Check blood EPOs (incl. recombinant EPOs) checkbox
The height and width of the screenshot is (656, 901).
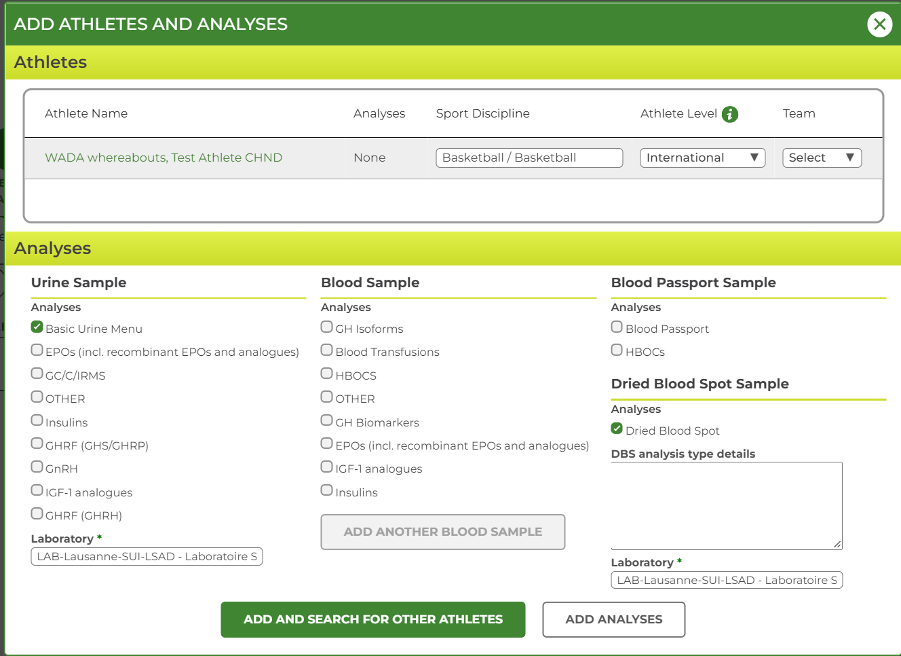point(327,443)
